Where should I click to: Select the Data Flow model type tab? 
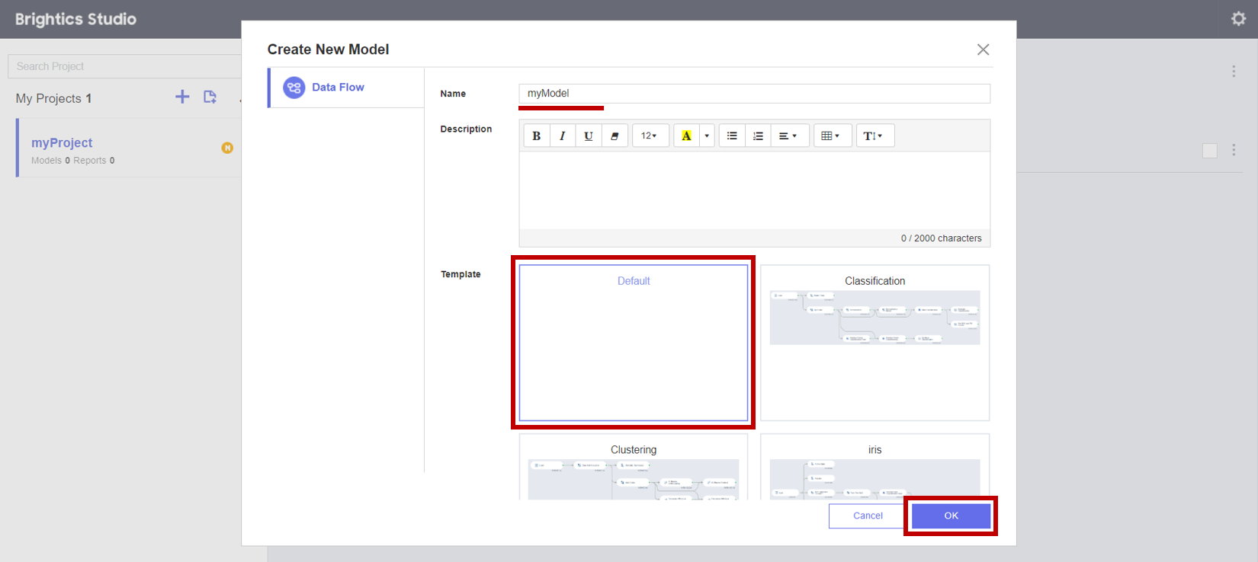[x=346, y=88]
